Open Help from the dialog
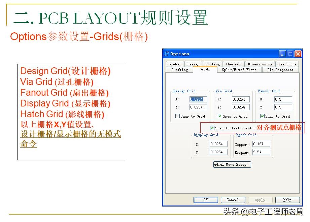 coord(287,200)
